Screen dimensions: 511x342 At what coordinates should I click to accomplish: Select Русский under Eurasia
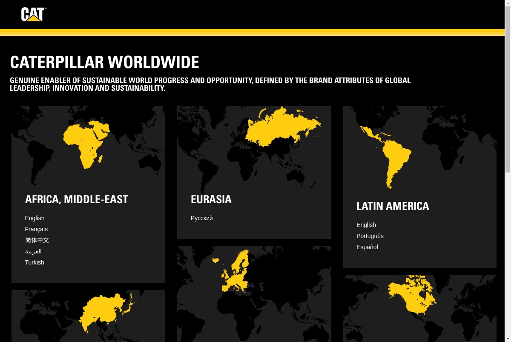point(202,218)
